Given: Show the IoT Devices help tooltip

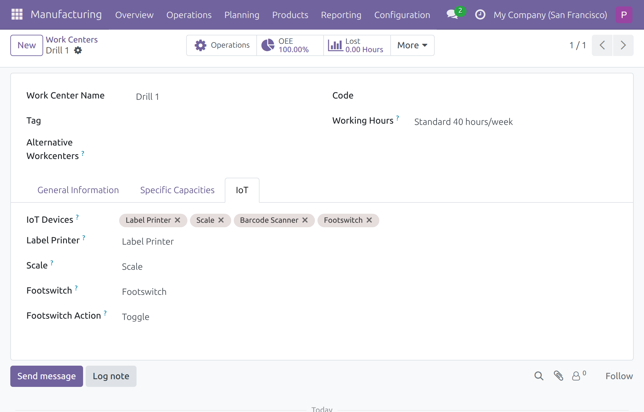Looking at the screenshot, I should (77, 217).
